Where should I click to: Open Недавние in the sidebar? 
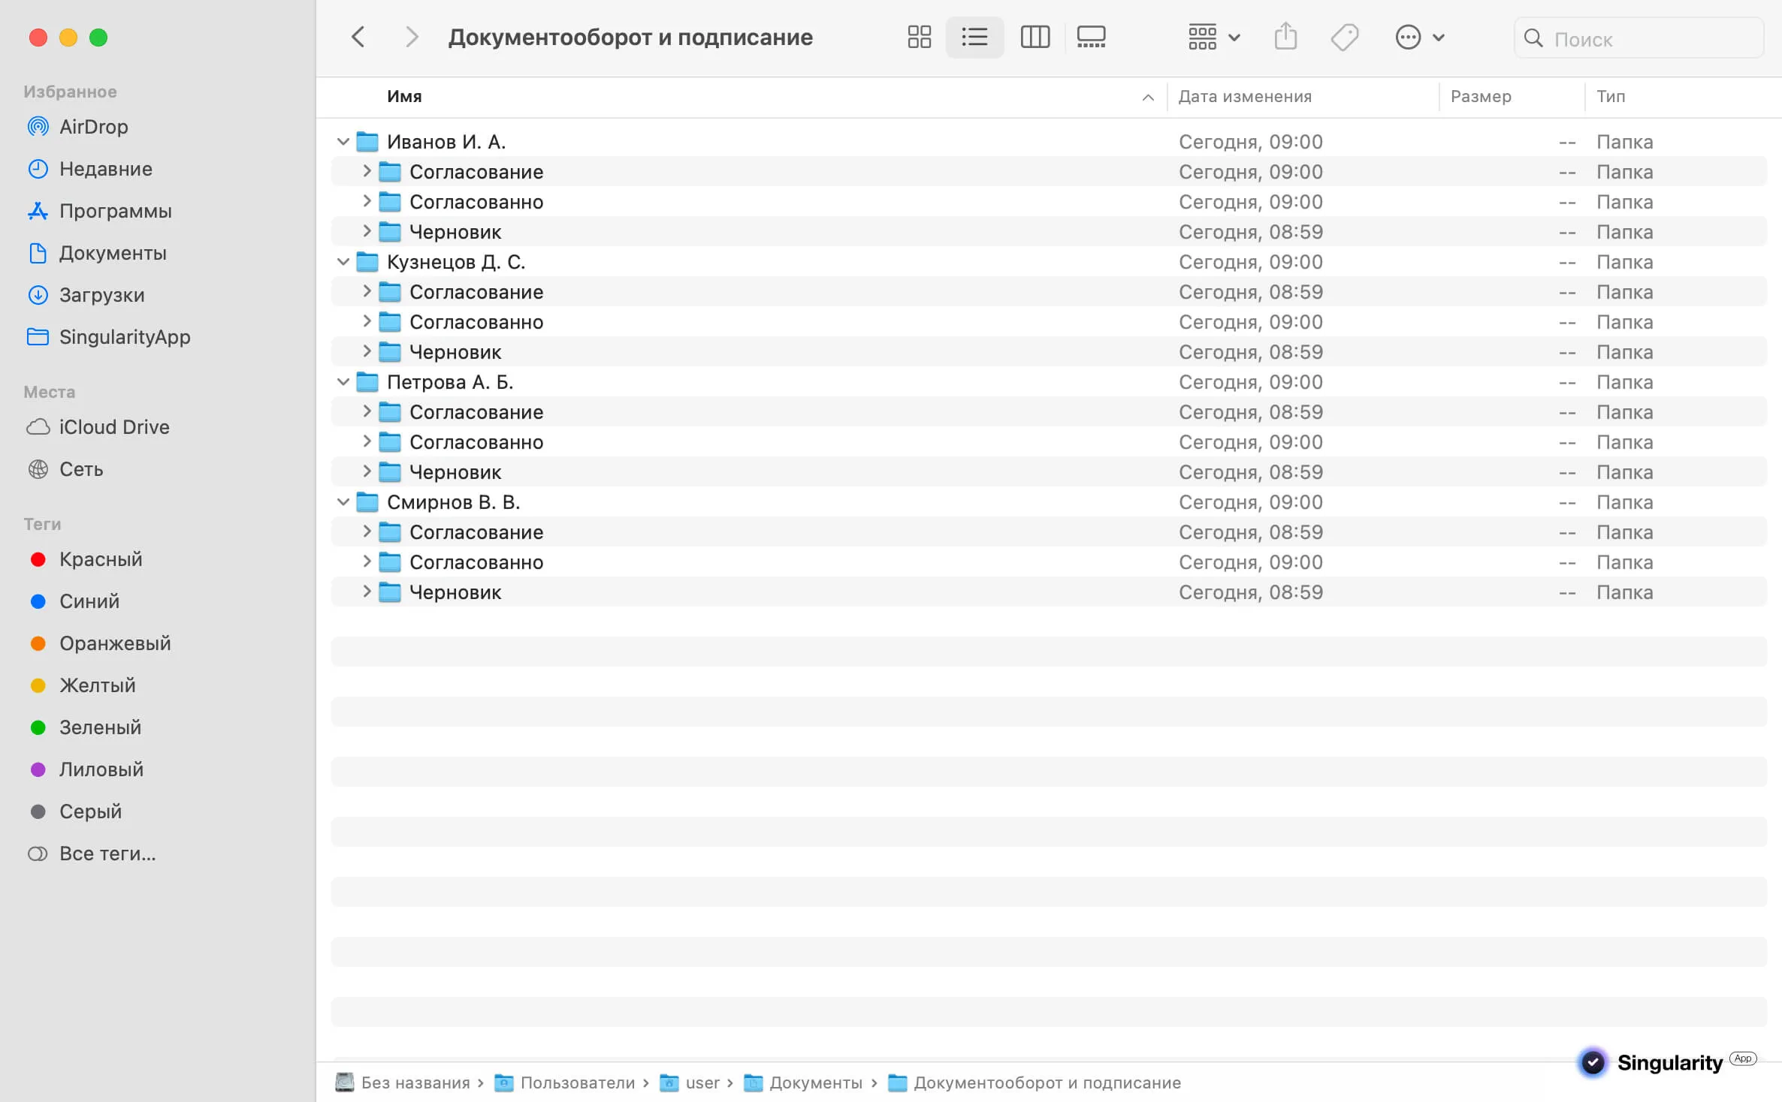tap(90, 169)
